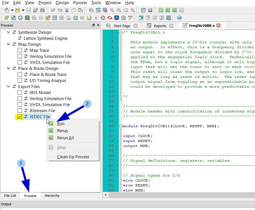Float the Process panel with detach icon
Image resolution: width=255 pixels, height=210 pixels.
click(x=94, y=25)
